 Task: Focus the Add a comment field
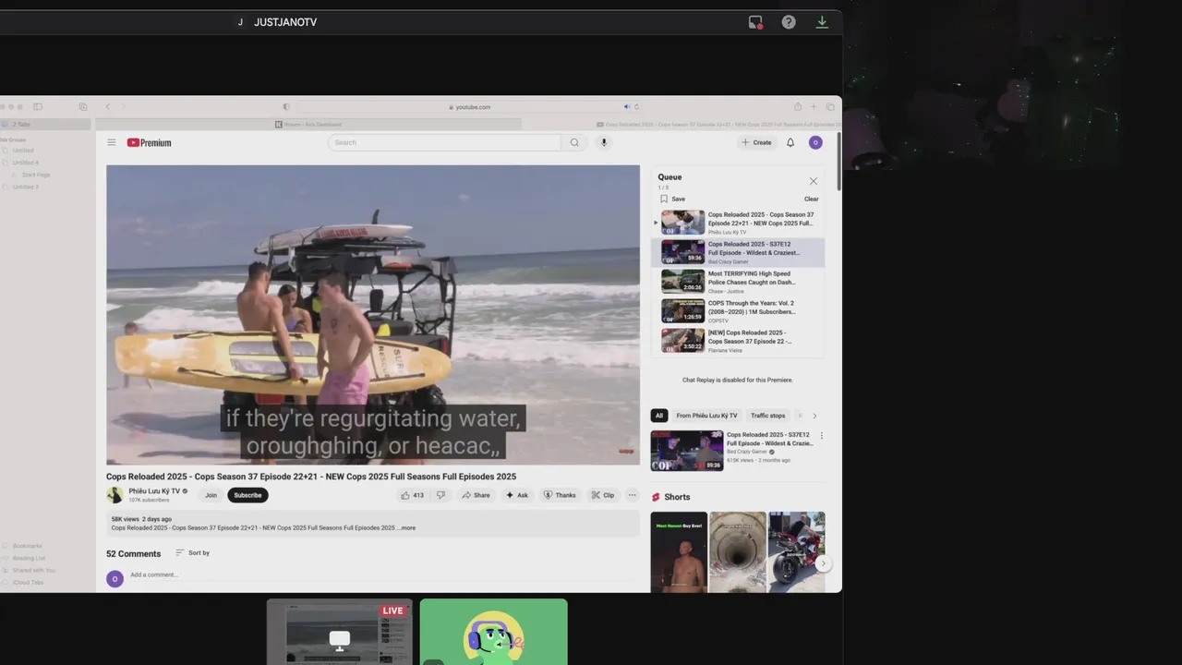coord(384,574)
